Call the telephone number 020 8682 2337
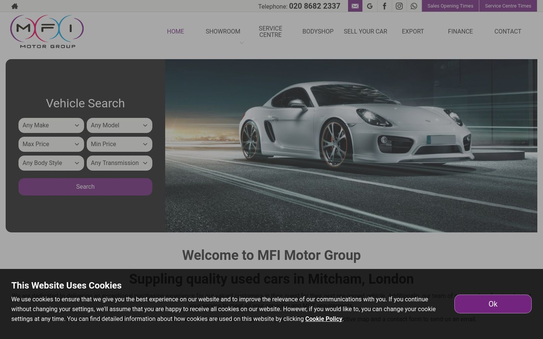 [x=314, y=6]
